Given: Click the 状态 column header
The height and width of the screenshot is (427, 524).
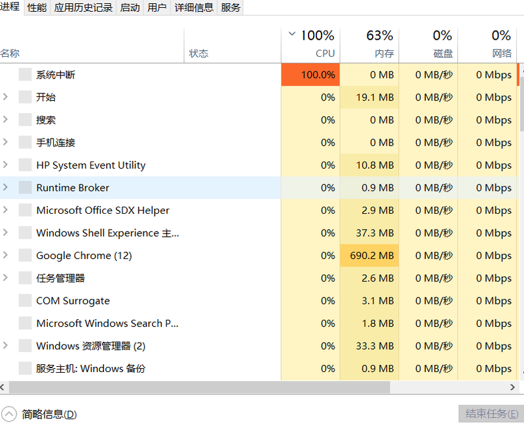Looking at the screenshot, I should coord(198,54).
